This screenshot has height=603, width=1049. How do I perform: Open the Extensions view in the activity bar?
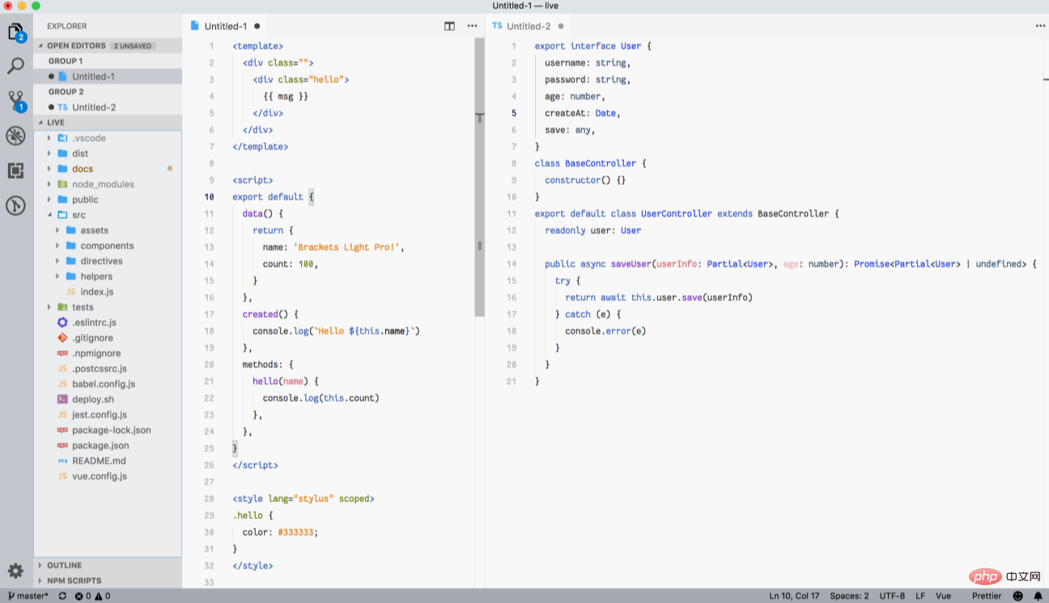(x=15, y=171)
